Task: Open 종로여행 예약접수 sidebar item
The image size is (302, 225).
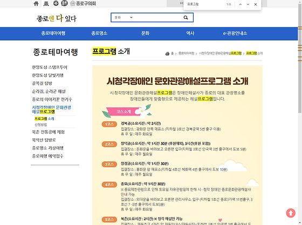Action: coord(47,156)
